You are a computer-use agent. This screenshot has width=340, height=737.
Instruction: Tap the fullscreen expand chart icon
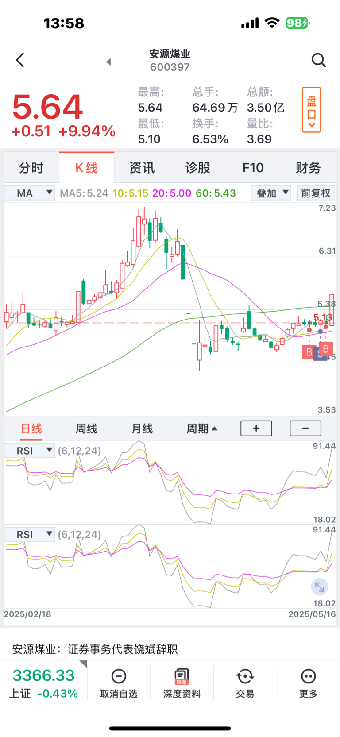[320, 587]
